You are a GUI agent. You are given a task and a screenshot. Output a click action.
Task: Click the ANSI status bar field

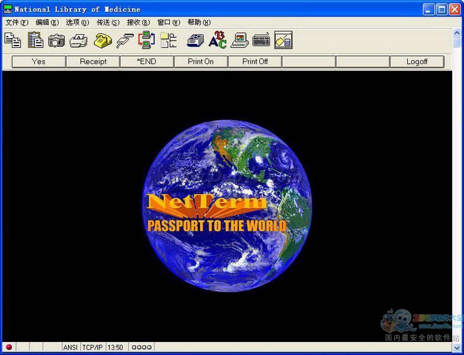tap(70, 347)
